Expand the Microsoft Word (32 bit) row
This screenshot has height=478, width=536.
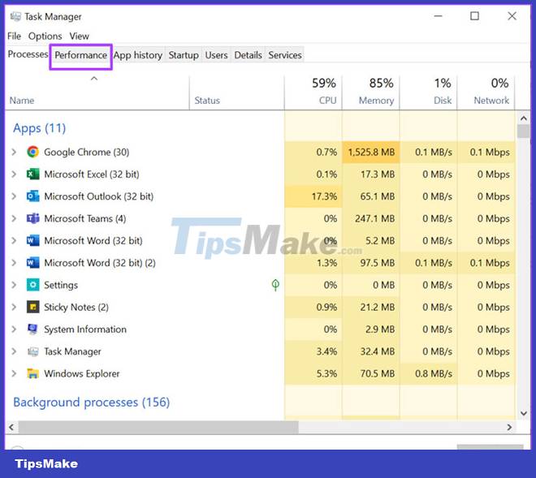tap(14, 240)
